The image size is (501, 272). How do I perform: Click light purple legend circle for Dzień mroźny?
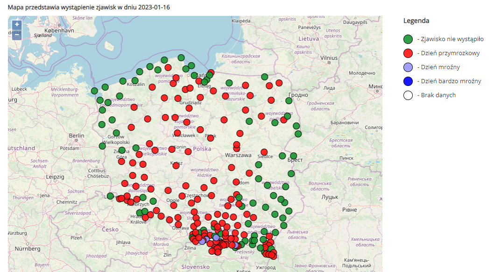coord(408,67)
